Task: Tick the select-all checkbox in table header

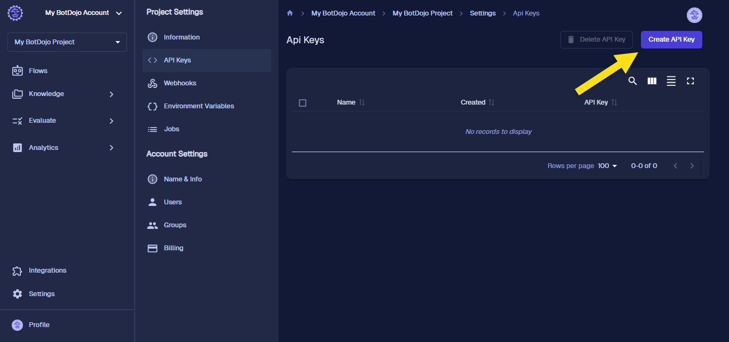Action: pos(303,103)
